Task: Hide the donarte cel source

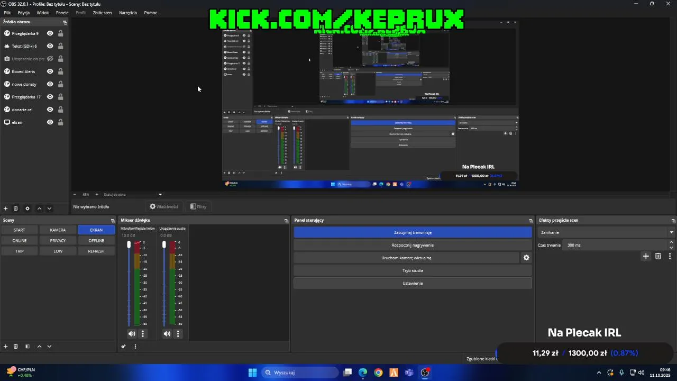Action: coord(50,110)
